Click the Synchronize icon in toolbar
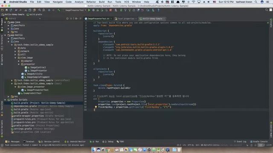 coord(11,10)
